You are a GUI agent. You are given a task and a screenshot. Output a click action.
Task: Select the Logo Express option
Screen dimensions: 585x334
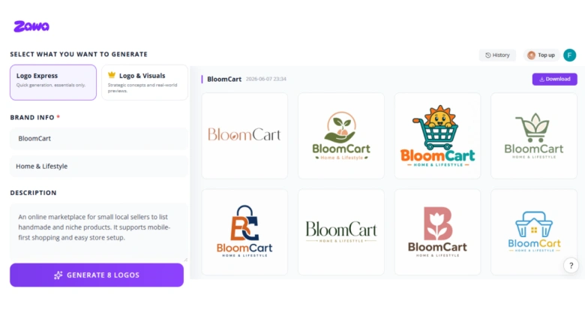click(53, 83)
